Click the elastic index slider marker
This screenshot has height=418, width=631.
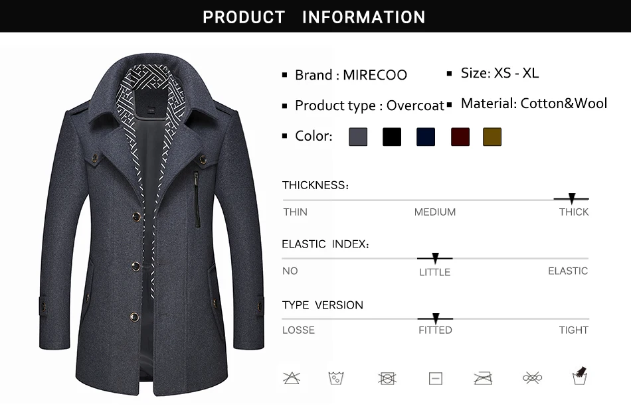435,258
